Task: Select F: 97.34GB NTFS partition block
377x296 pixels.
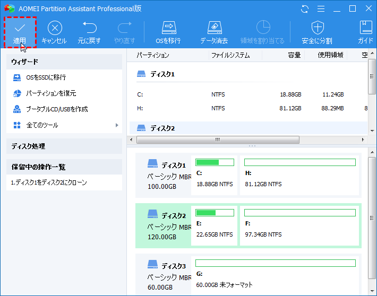Action: [x=299, y=225]
